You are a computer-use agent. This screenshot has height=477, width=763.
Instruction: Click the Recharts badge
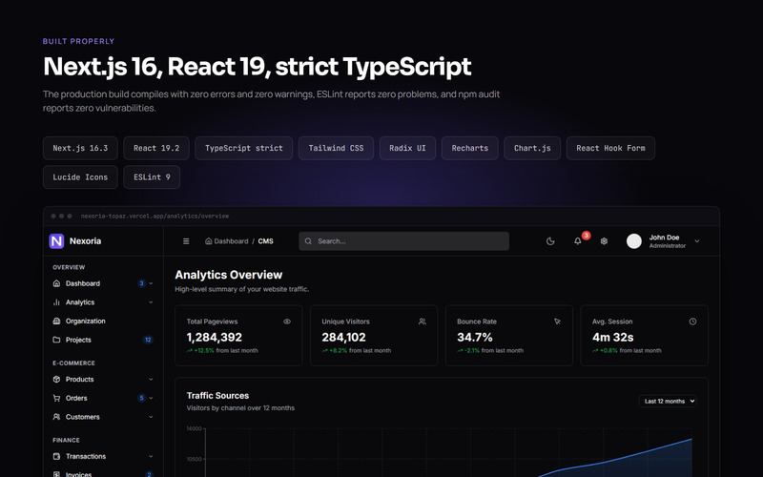click(470, 148)
